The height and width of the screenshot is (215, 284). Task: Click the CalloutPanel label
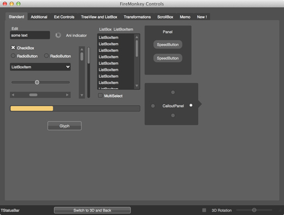coord(173,106)
